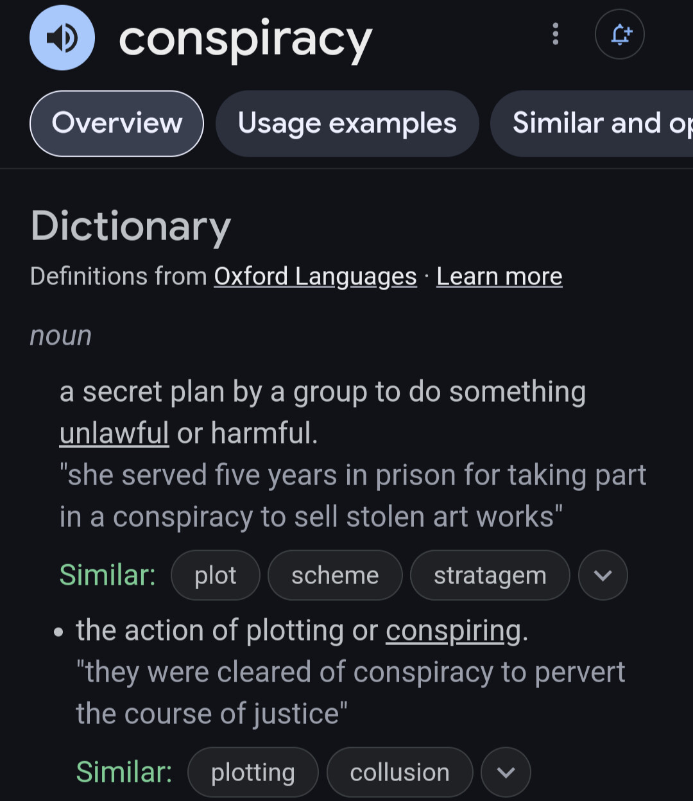The height and width of the screenshot is (801, 693).
Task: Open the three-dot more options menu
Action: click(x=556, y=34)
